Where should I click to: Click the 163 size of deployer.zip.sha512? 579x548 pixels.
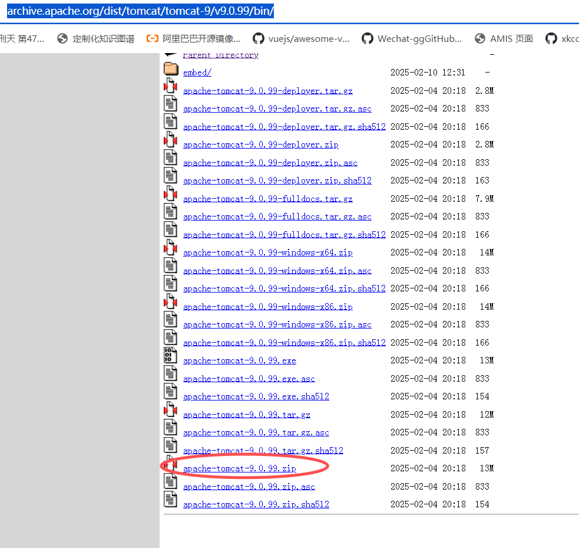click(x=482, y=181)
